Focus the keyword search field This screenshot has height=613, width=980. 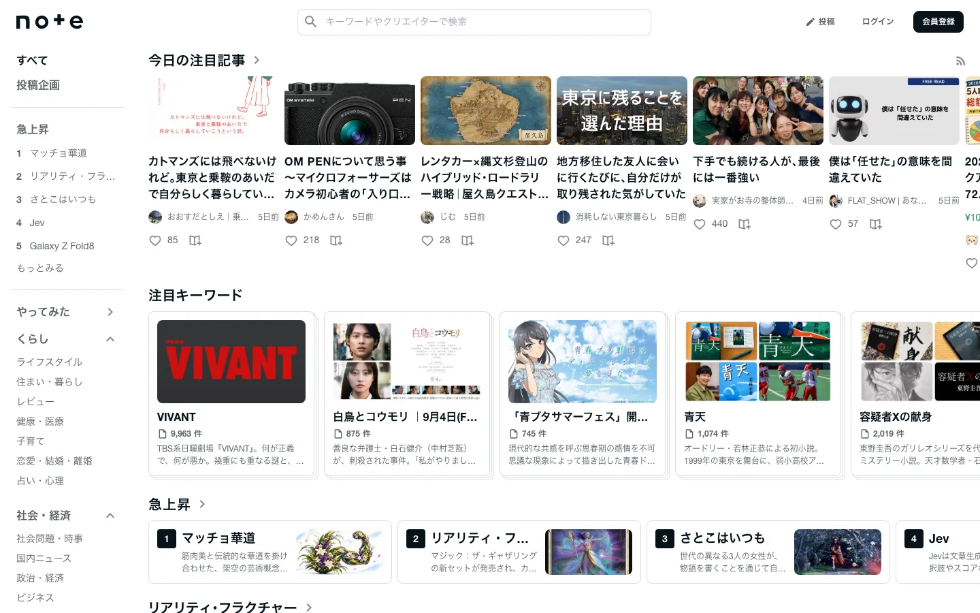point(474,22)
